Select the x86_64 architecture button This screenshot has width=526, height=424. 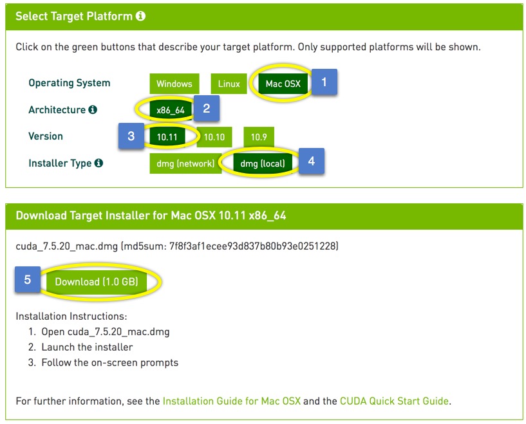click(x=171, y=110)
